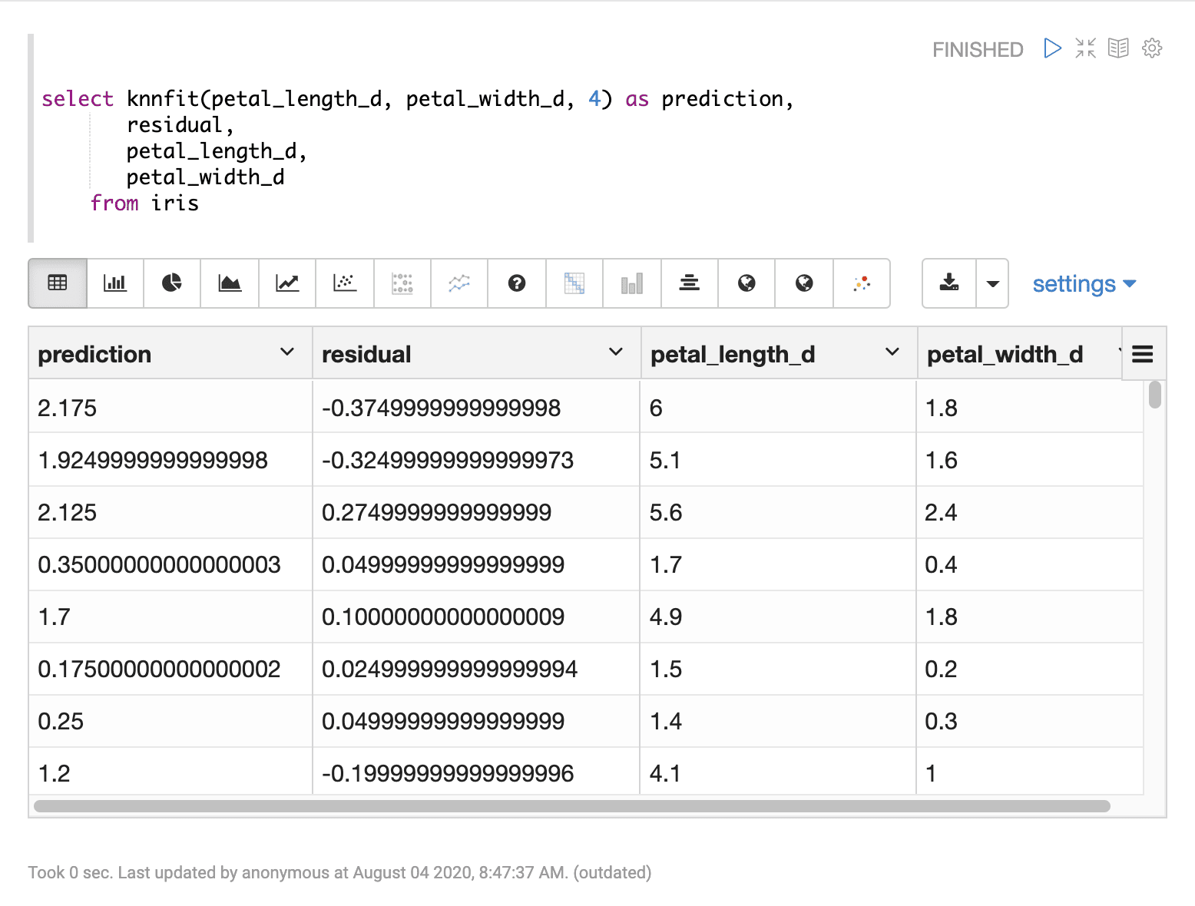Open the prediction column dropdown

(x=287, y=352)
